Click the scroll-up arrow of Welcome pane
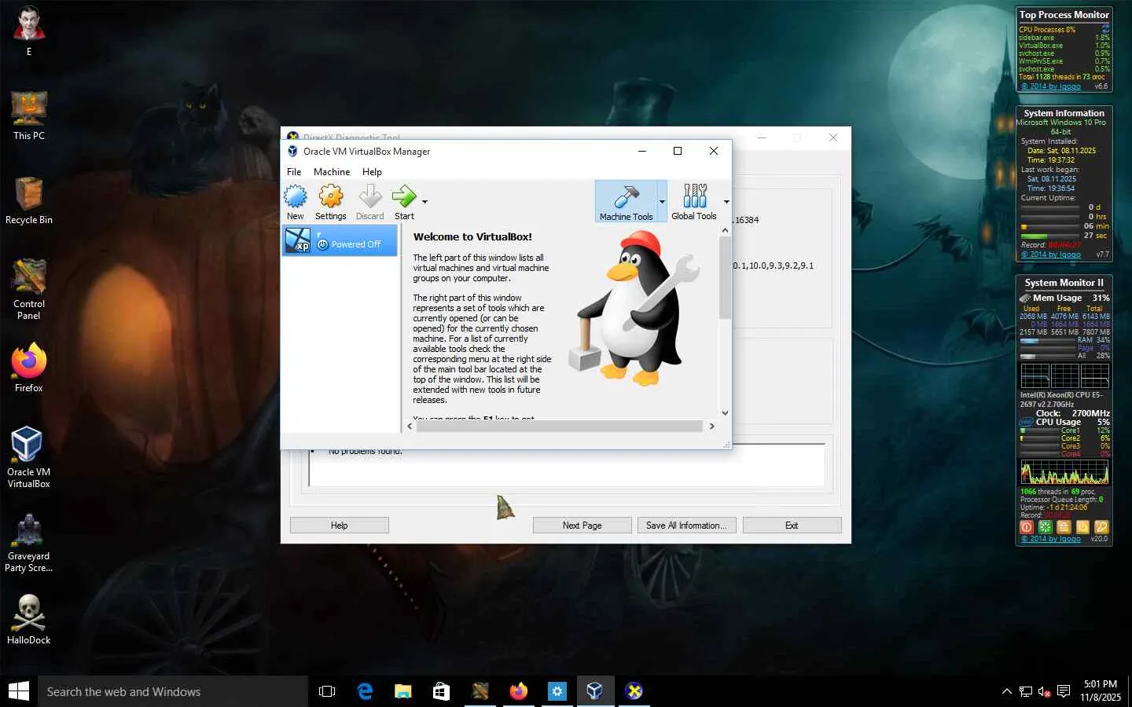The height and width of the screenshot is (707, 1132). tap(725, 230)
